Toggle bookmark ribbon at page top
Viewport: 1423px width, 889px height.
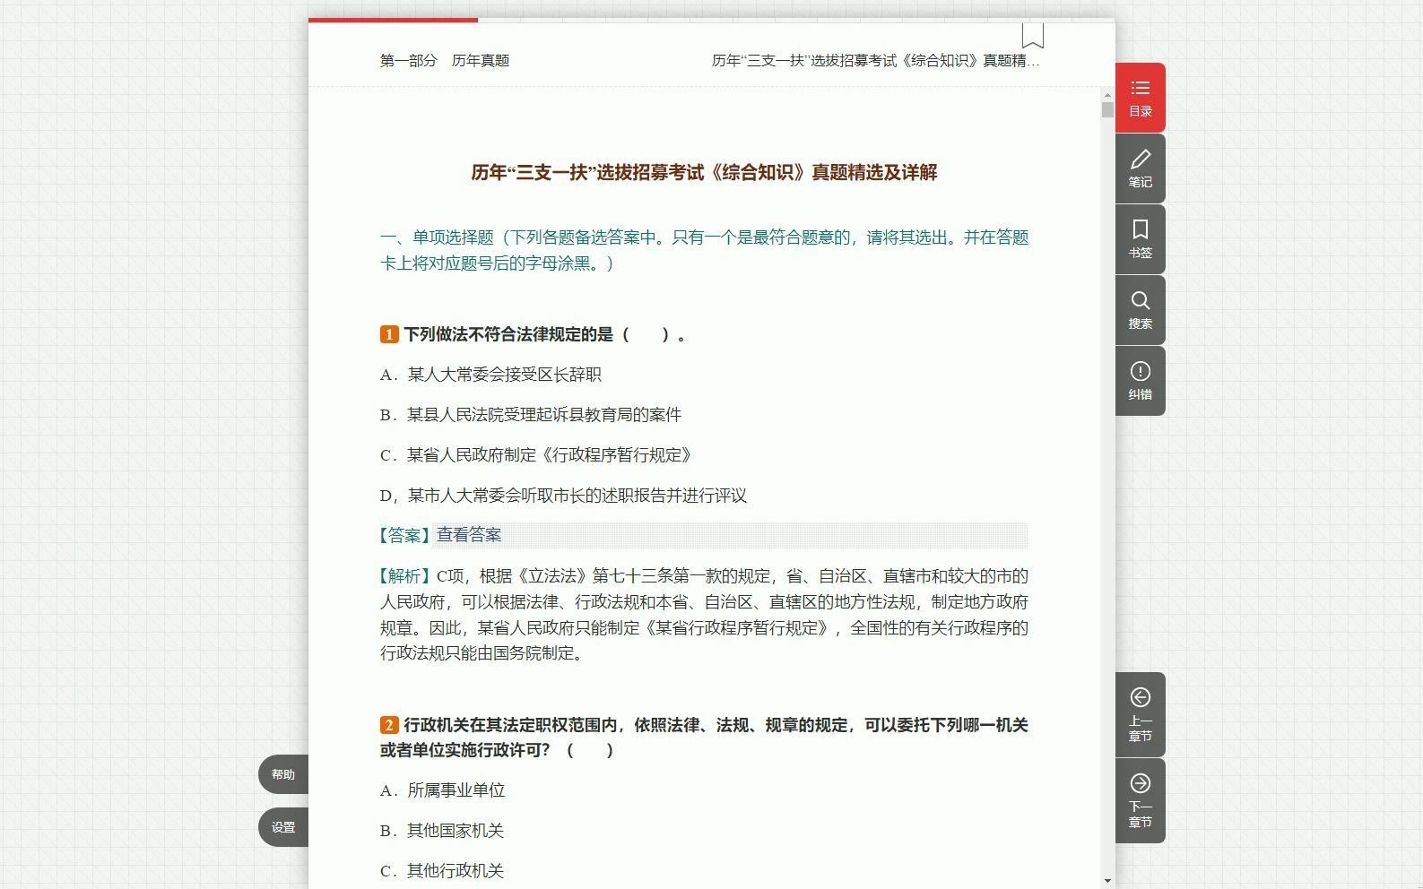1033,36
